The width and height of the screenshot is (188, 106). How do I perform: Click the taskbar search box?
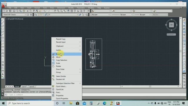tap(30, 103)
